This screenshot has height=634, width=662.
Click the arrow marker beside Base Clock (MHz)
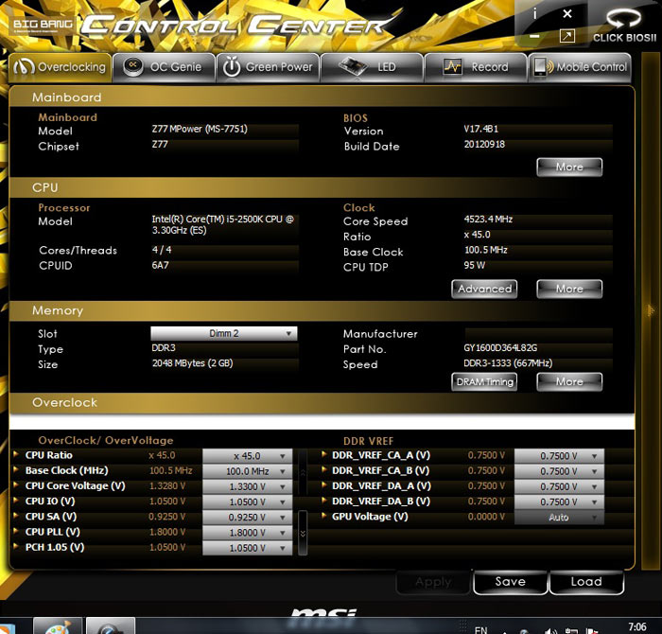tap(16, 469)
